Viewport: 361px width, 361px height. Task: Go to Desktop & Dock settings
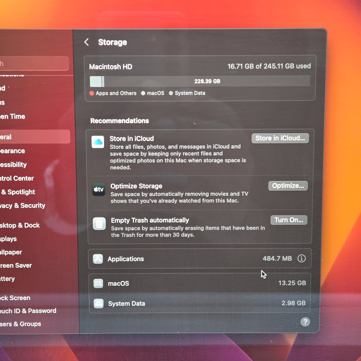(x=20, y=225)
